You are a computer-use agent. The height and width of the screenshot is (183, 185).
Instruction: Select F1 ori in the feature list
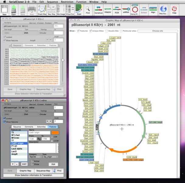point(19,146)
